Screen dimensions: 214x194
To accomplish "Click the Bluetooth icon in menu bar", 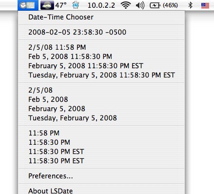I will click(190, 5).
